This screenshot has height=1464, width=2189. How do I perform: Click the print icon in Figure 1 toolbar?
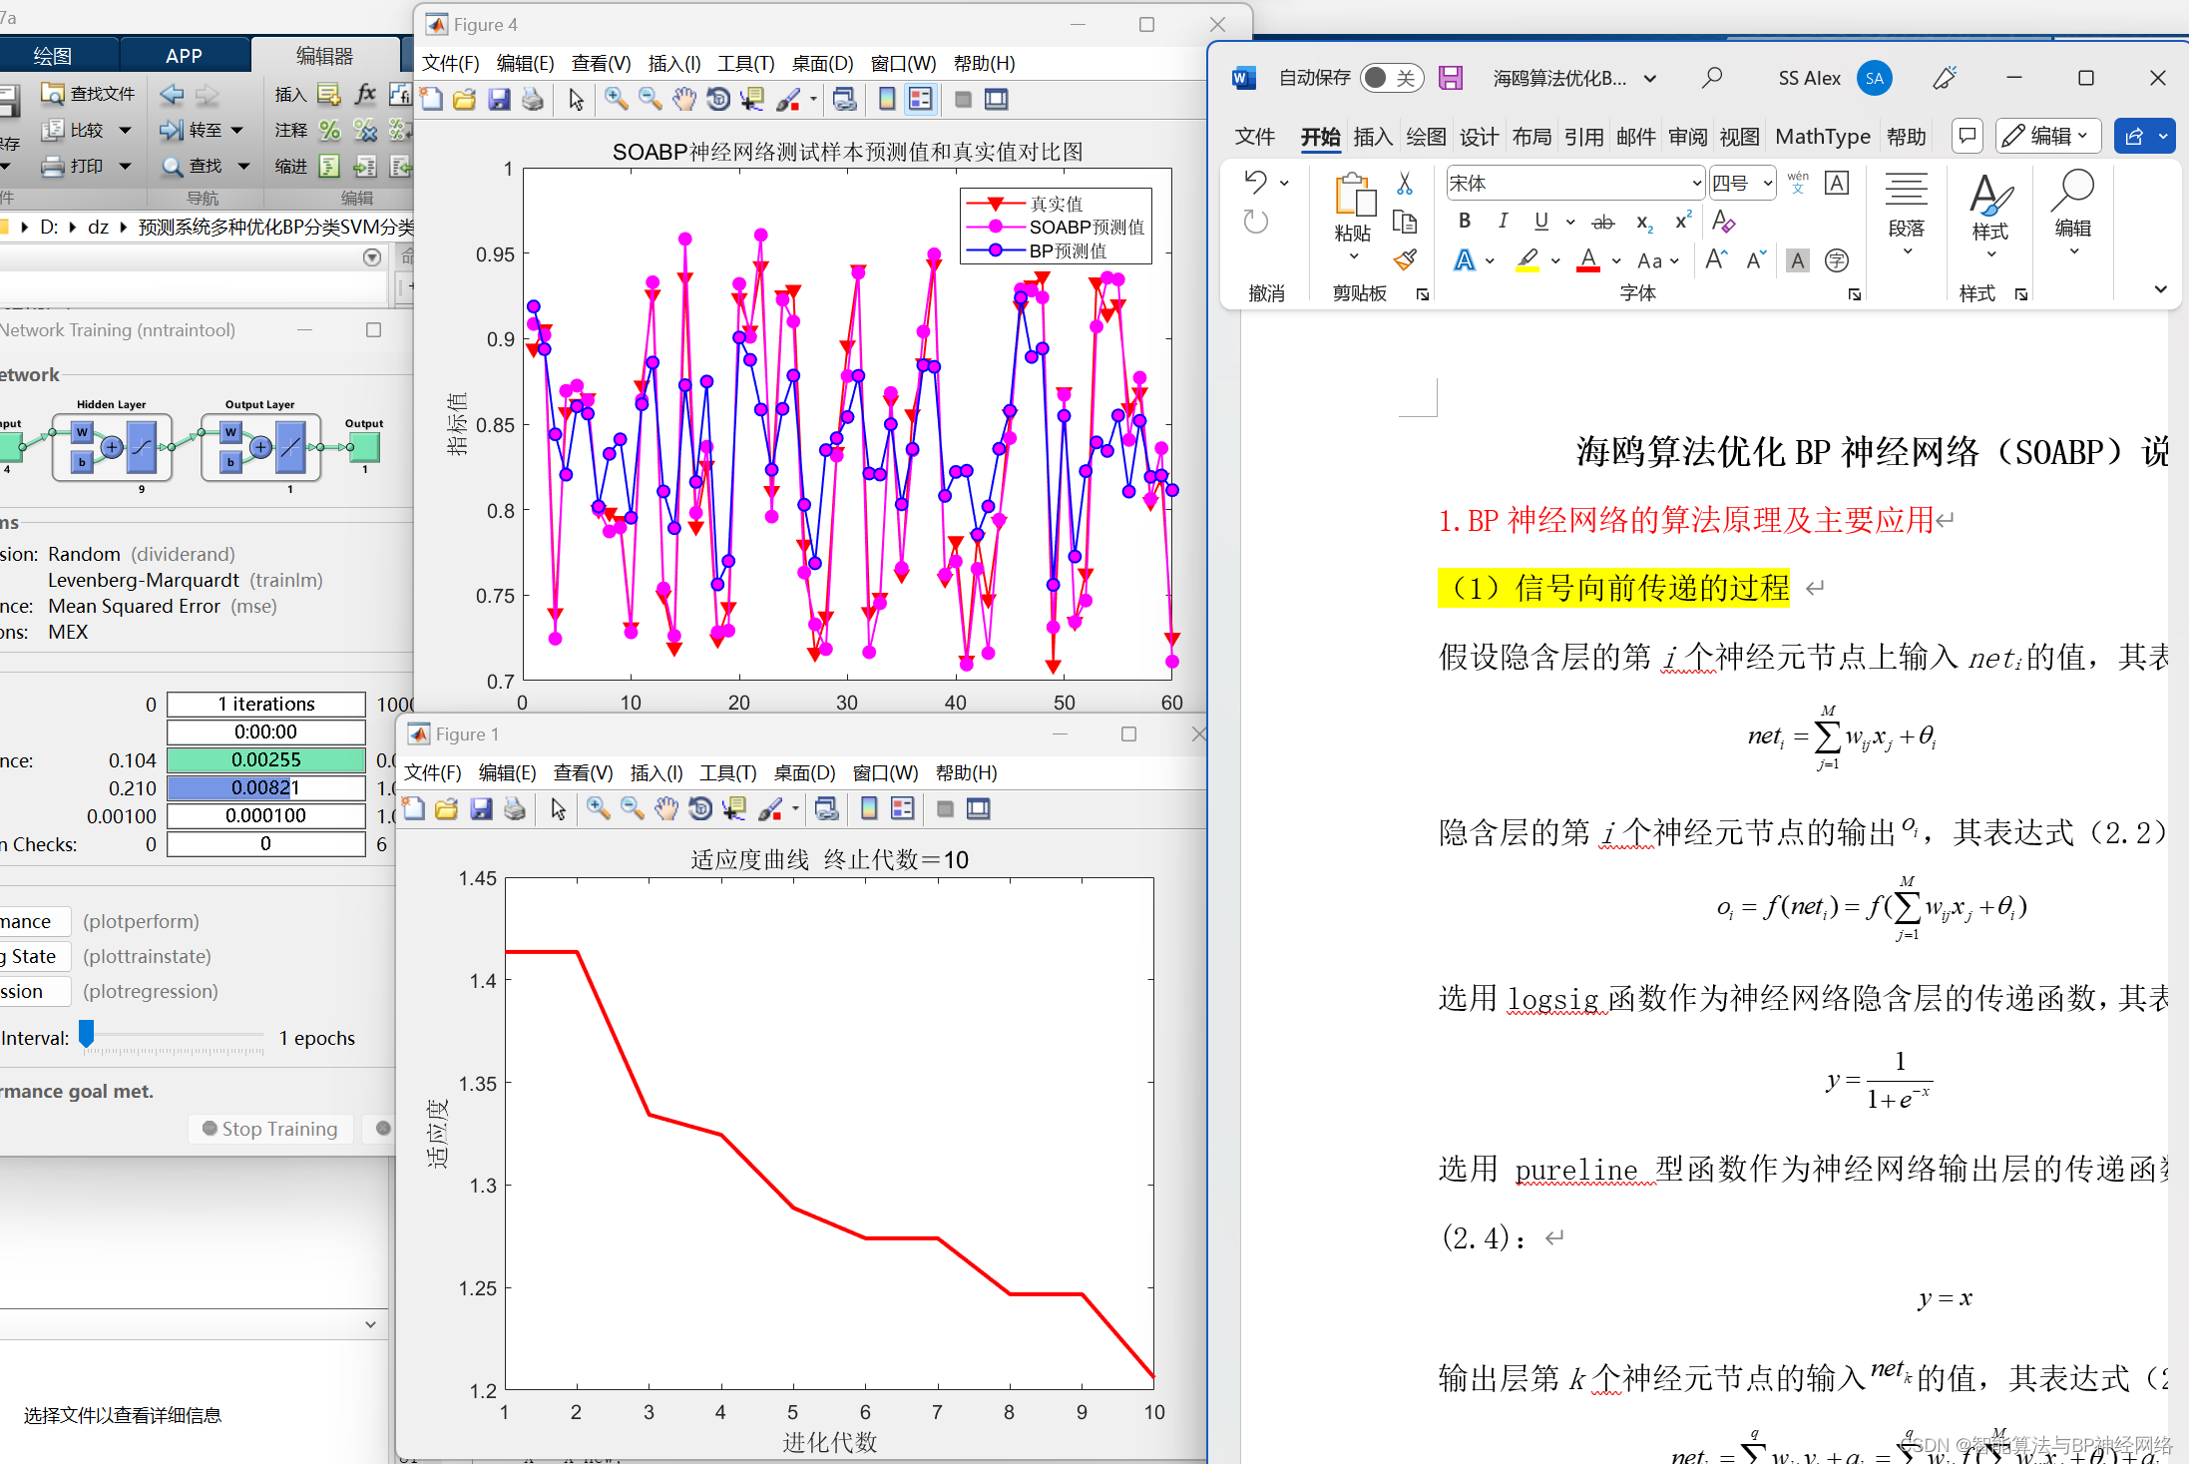point(515,808)
